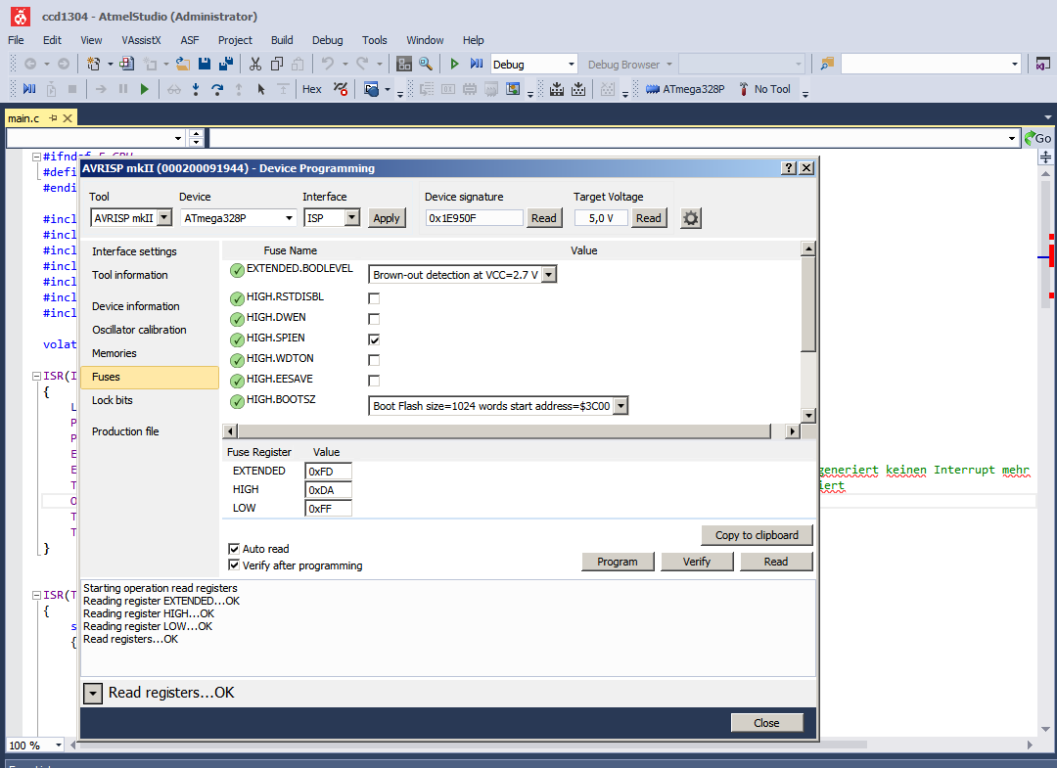Viewport: 1057px width, 768px height.
Task: Open the Interface dropdown showing ISP
Action: coord(333,217)
